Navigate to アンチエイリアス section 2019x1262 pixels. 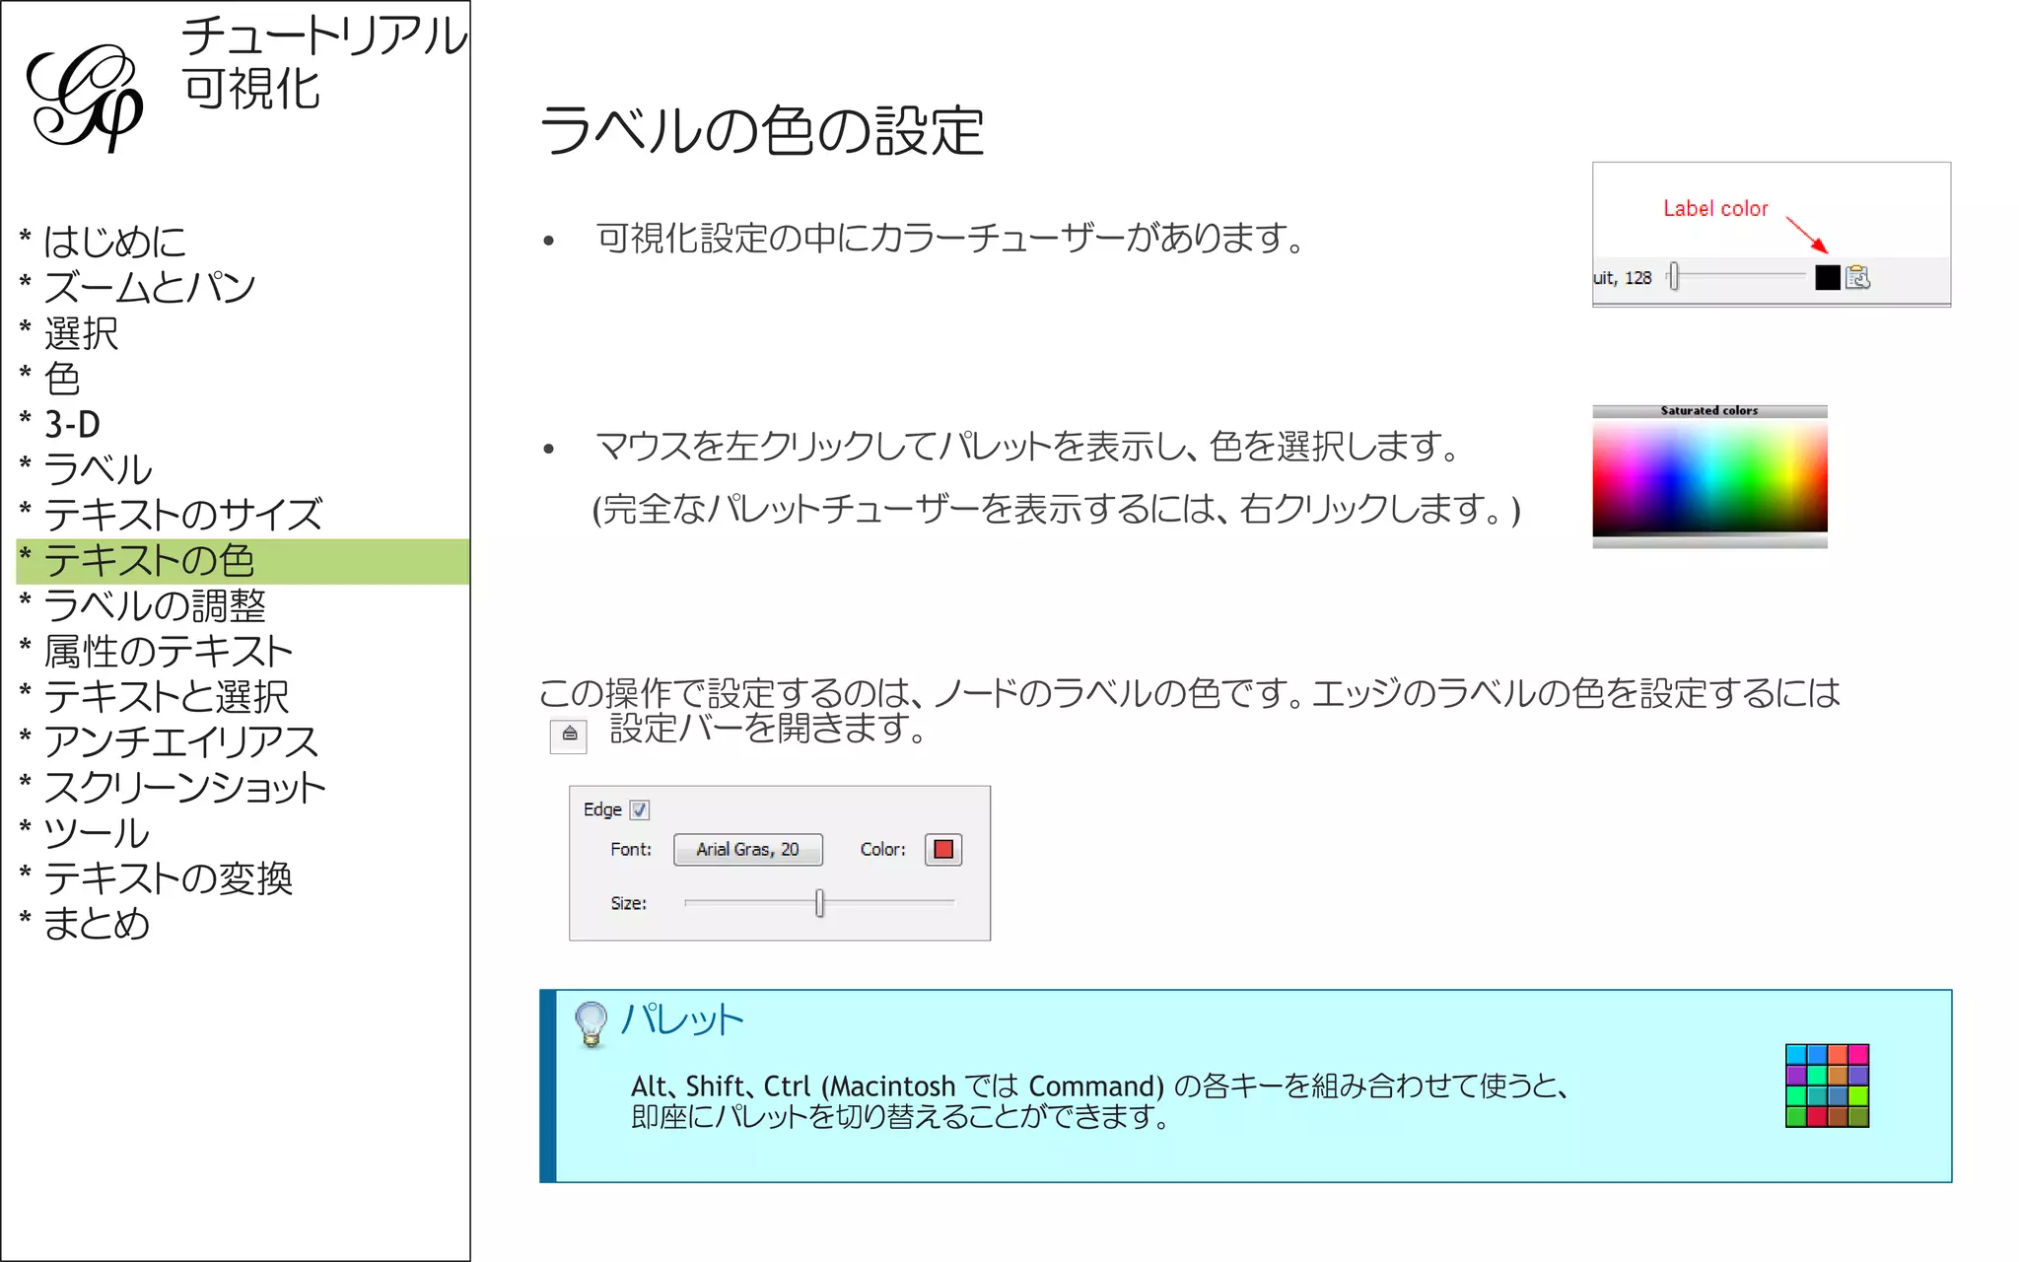pyautogui.click(x=181, y=741)
